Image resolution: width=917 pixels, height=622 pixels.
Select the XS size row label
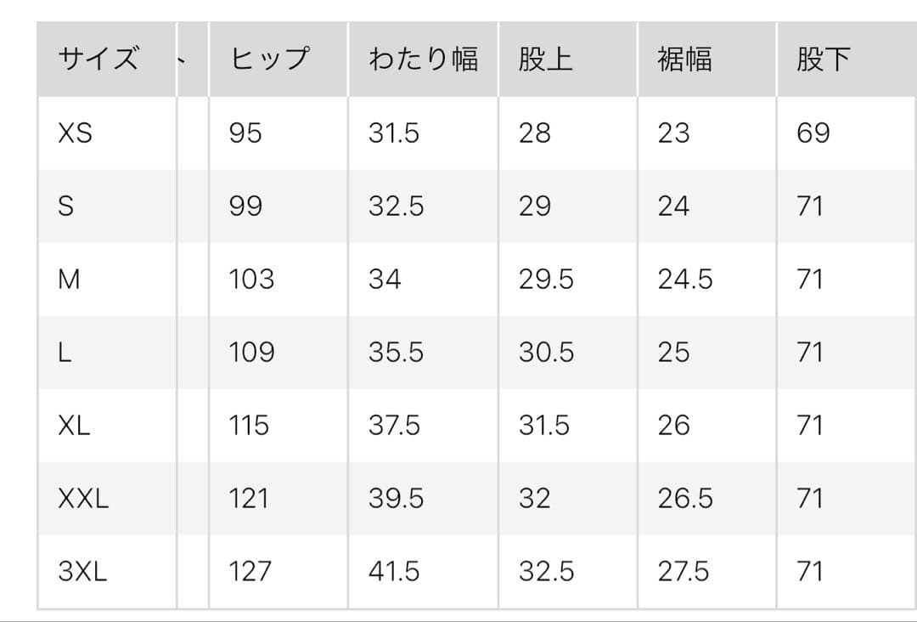[75, 133]
